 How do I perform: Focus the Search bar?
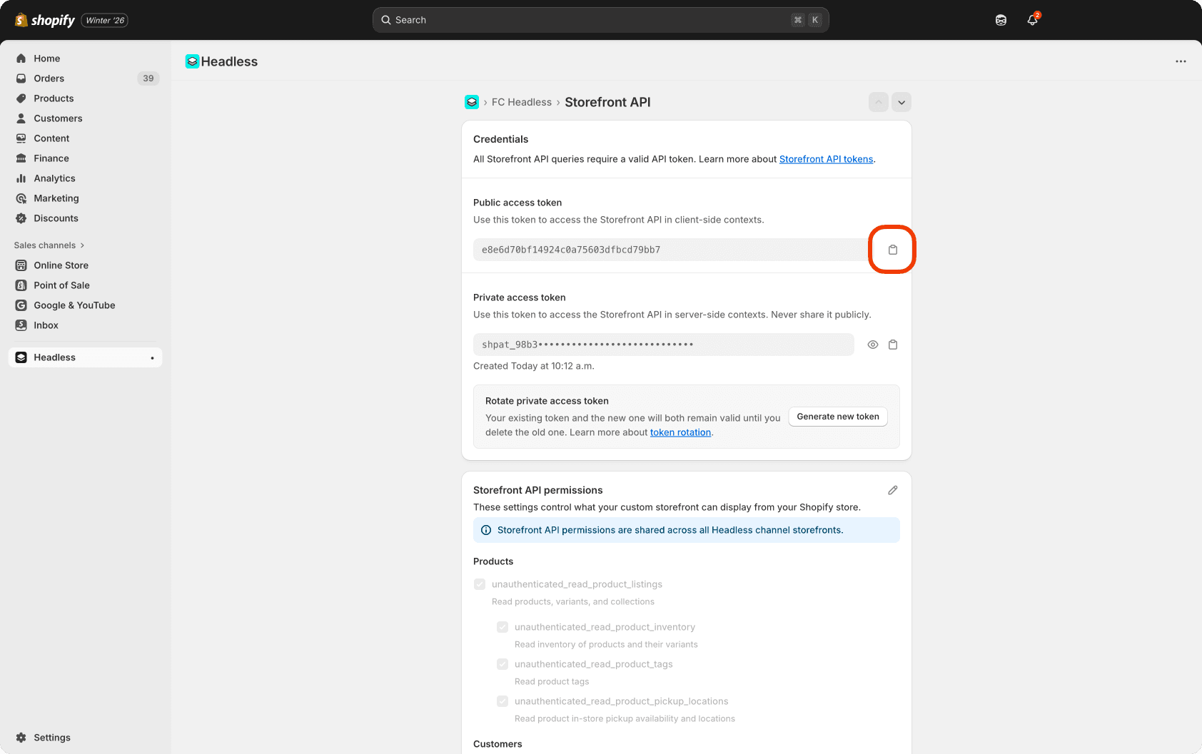[600, 20]
